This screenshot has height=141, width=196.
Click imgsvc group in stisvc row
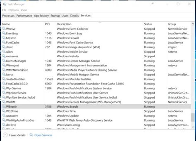172,47
